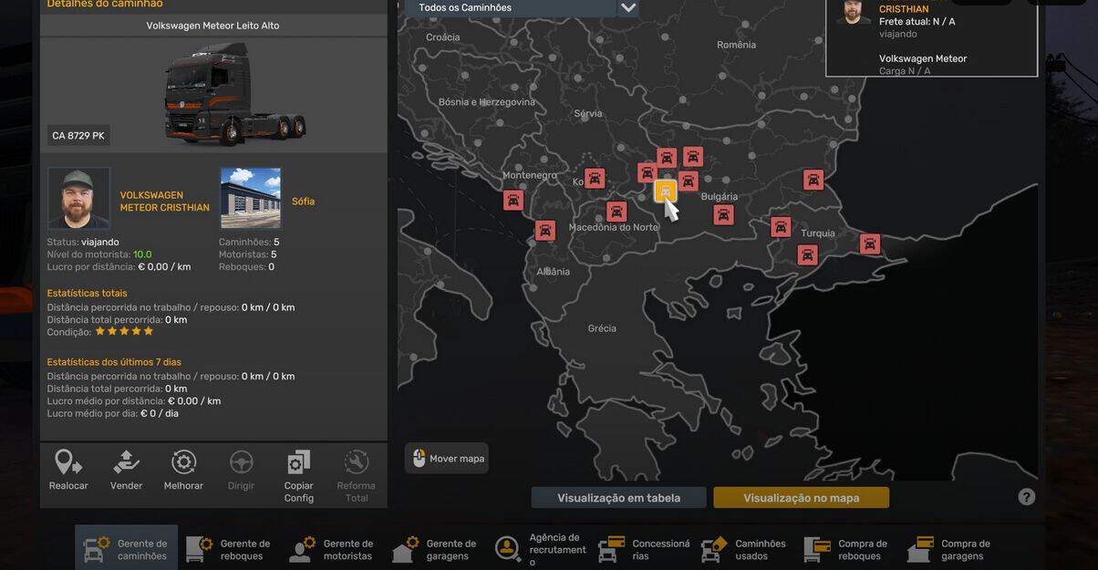The width and height of the screenshot is (1098, 570).
Task: Click the truck marker near Albânia
Action: click(x=545, y=231)
